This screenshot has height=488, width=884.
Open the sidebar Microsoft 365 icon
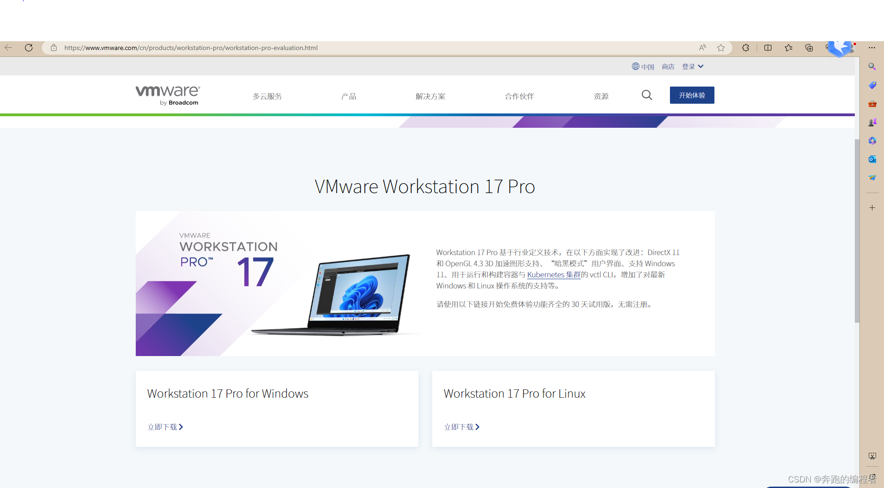pos(872,141)
